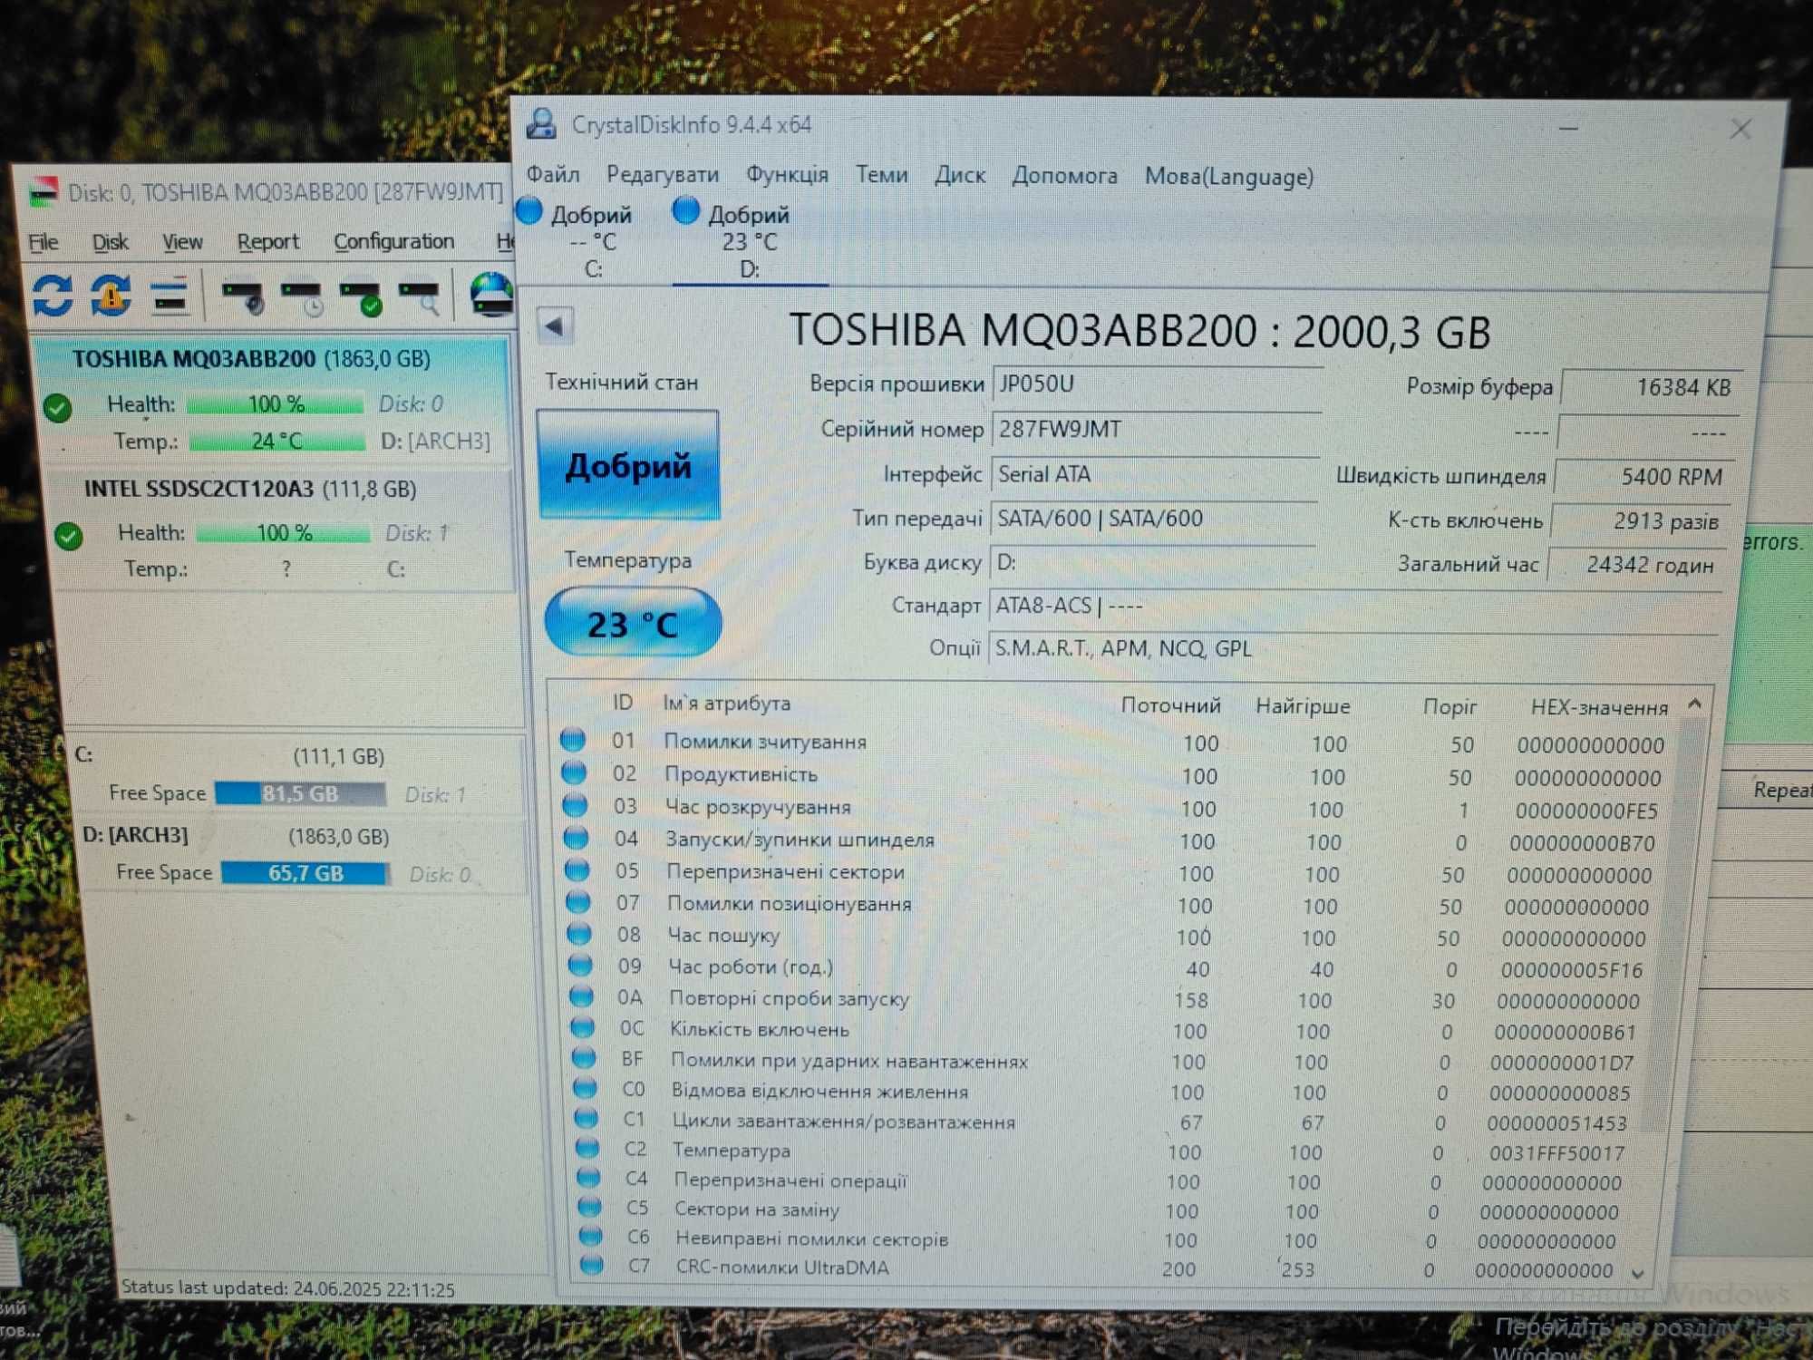Open the Мова(Language) menu
The image size is (1813, 1360).
coord(1229,177)
